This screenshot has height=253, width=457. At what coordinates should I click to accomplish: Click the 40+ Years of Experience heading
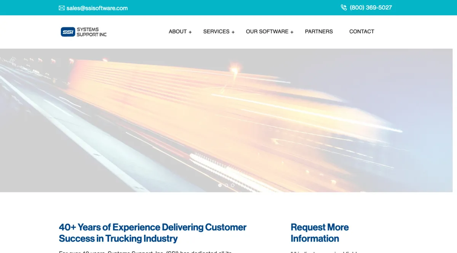(x=153, y=233)
